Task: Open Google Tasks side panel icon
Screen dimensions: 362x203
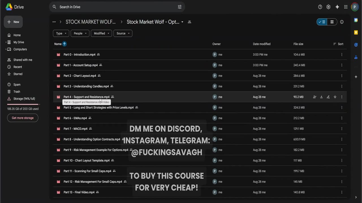Action: pos(356,45)
